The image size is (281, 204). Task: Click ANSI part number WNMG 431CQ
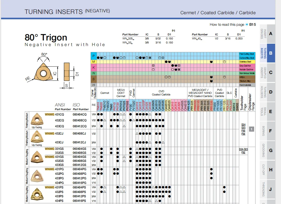[54, 114]
